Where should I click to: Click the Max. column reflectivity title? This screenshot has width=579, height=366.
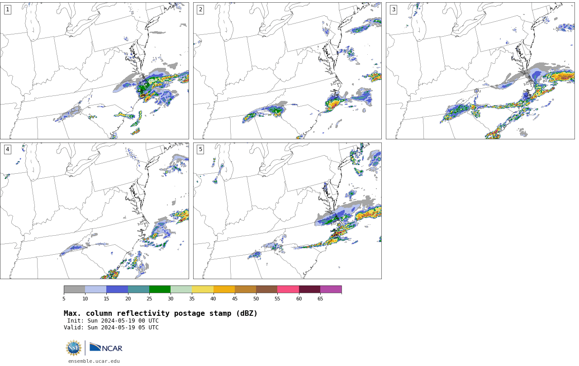pos(161,314)
